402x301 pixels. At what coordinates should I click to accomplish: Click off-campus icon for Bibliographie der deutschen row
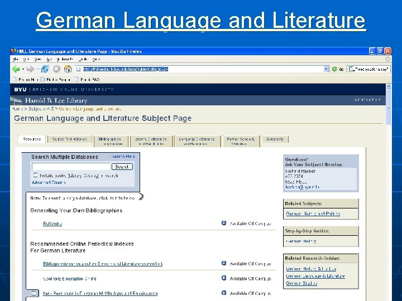224,263
